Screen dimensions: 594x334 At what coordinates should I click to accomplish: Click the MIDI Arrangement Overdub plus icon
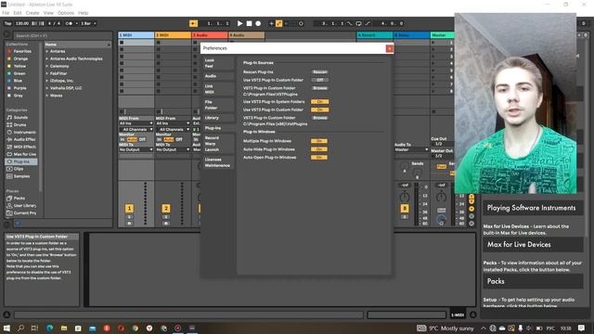click(271, 23)
